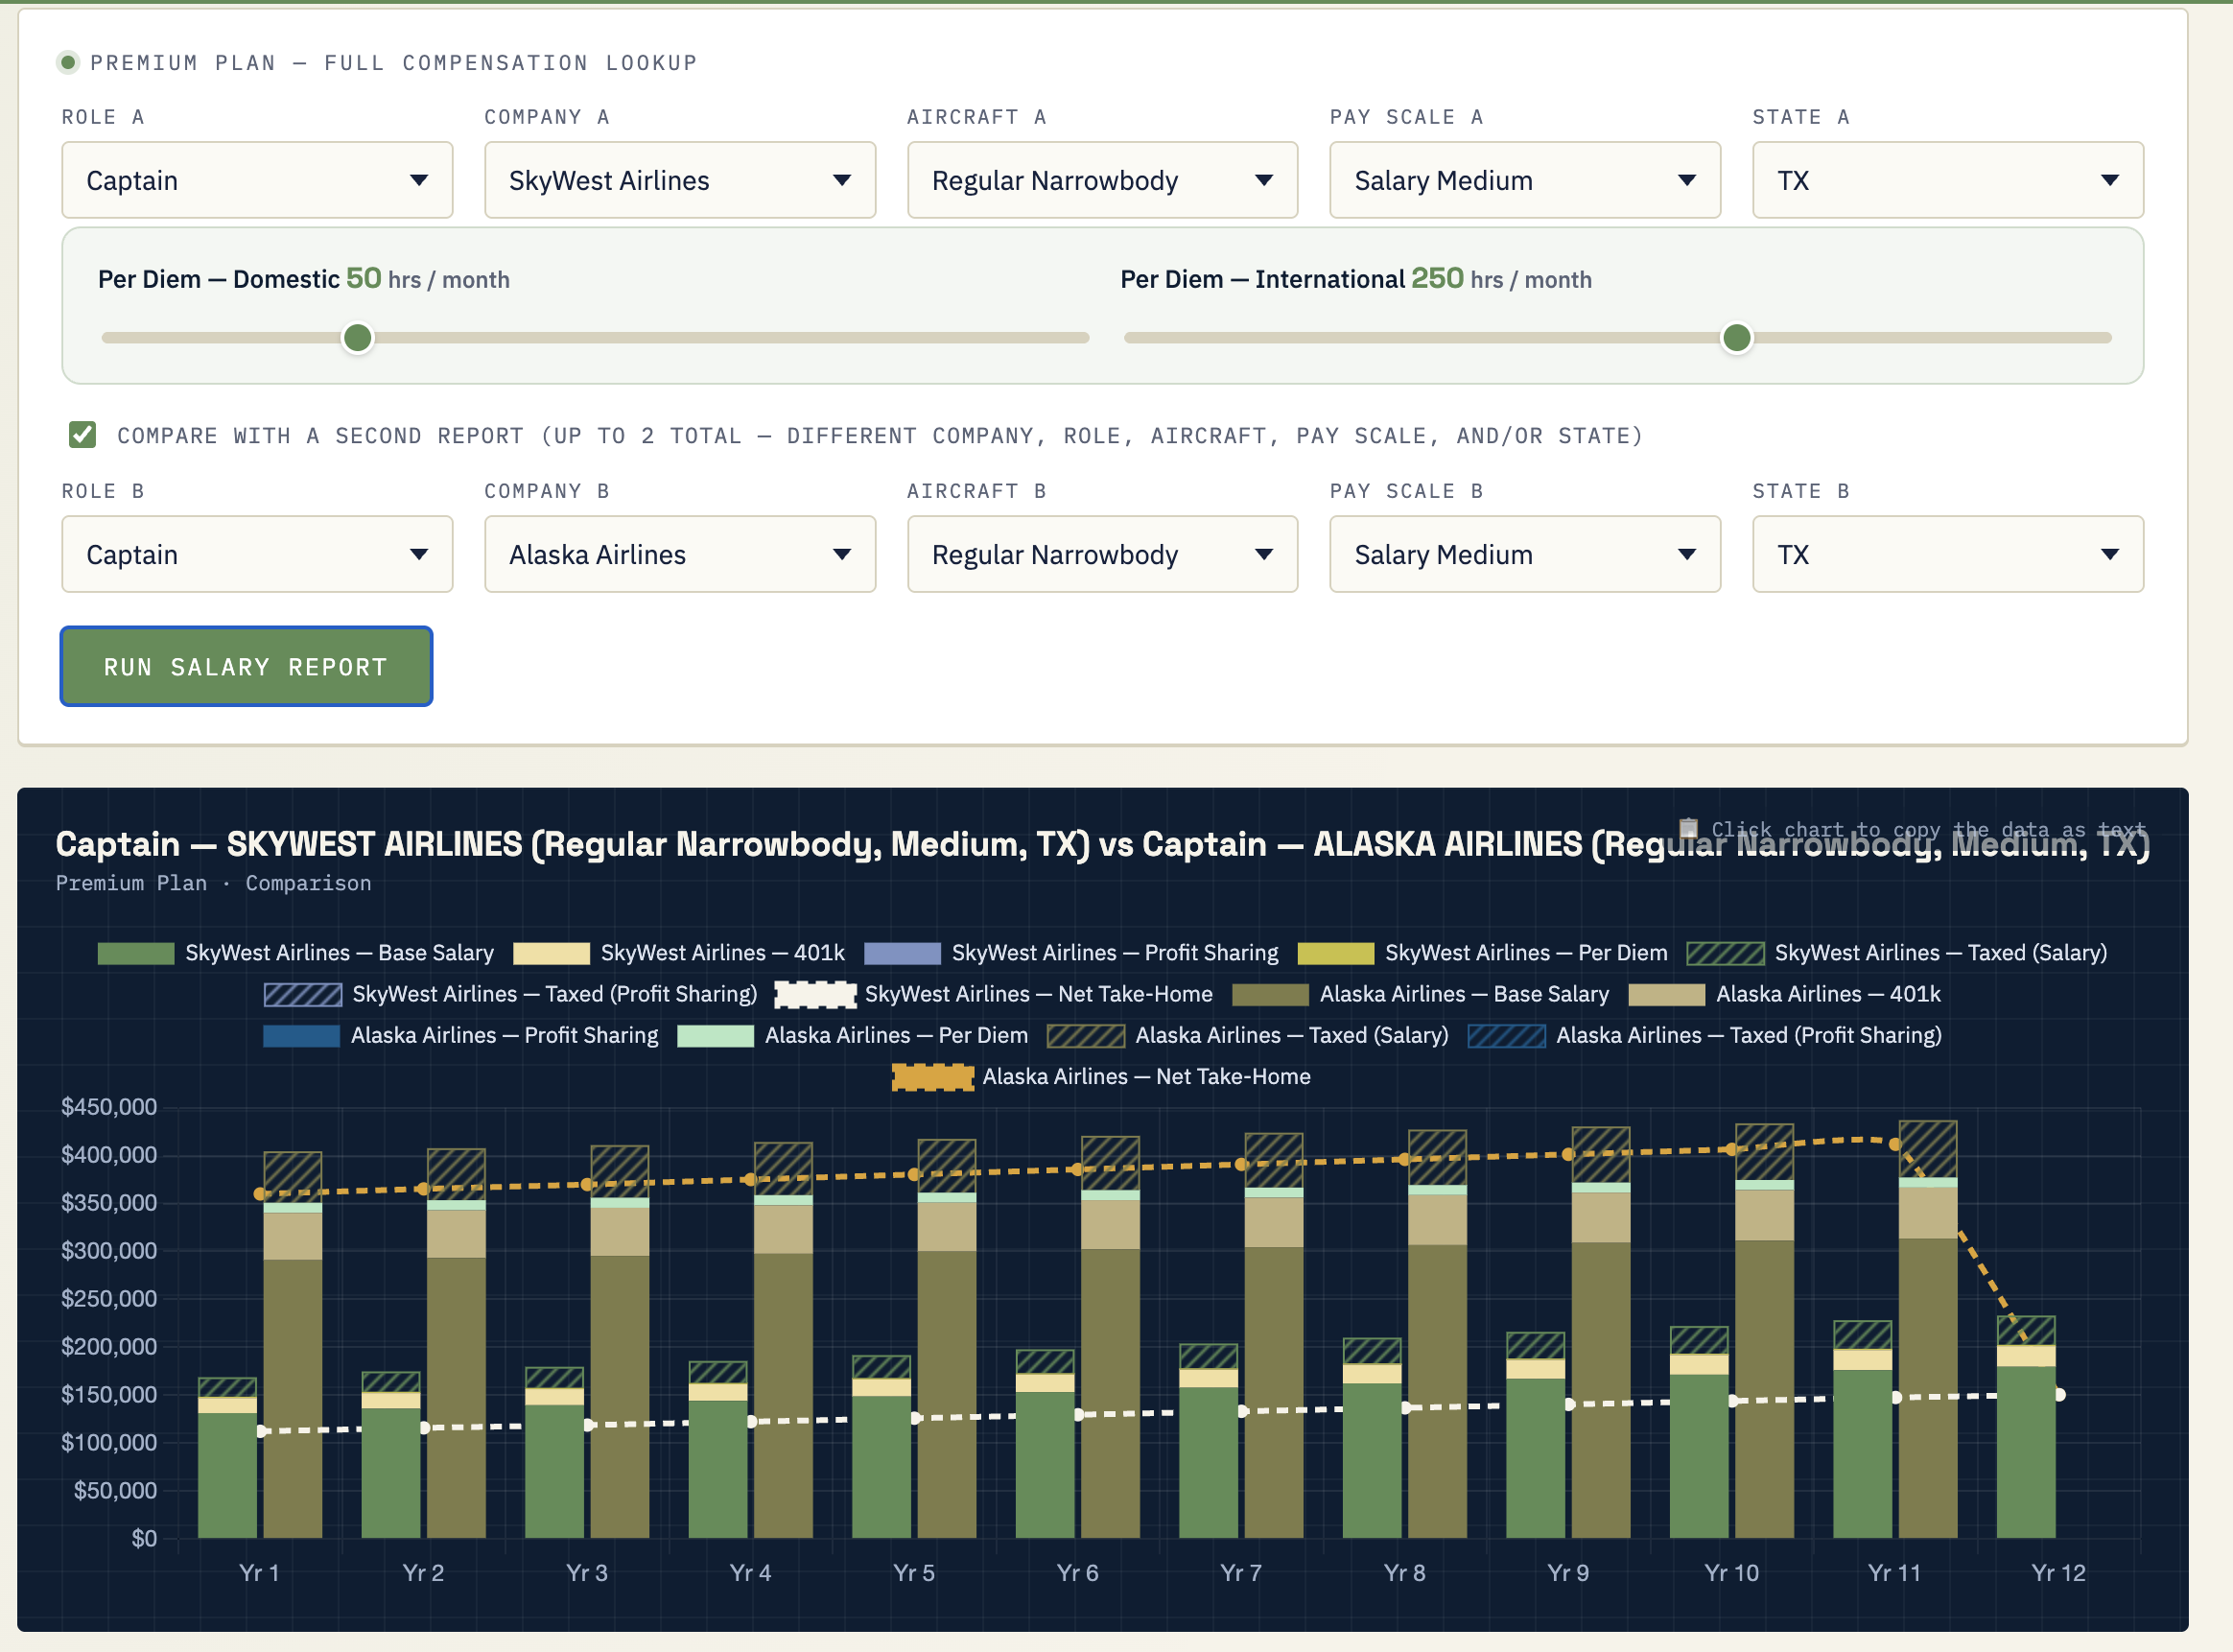Open the Role A dropdown
The width and height of the screenshot is (2233, 1652).
coord(257,180)
